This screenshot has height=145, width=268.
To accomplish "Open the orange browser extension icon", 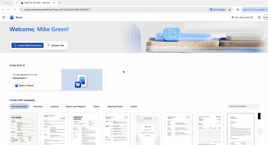I will tap(238, 9).
